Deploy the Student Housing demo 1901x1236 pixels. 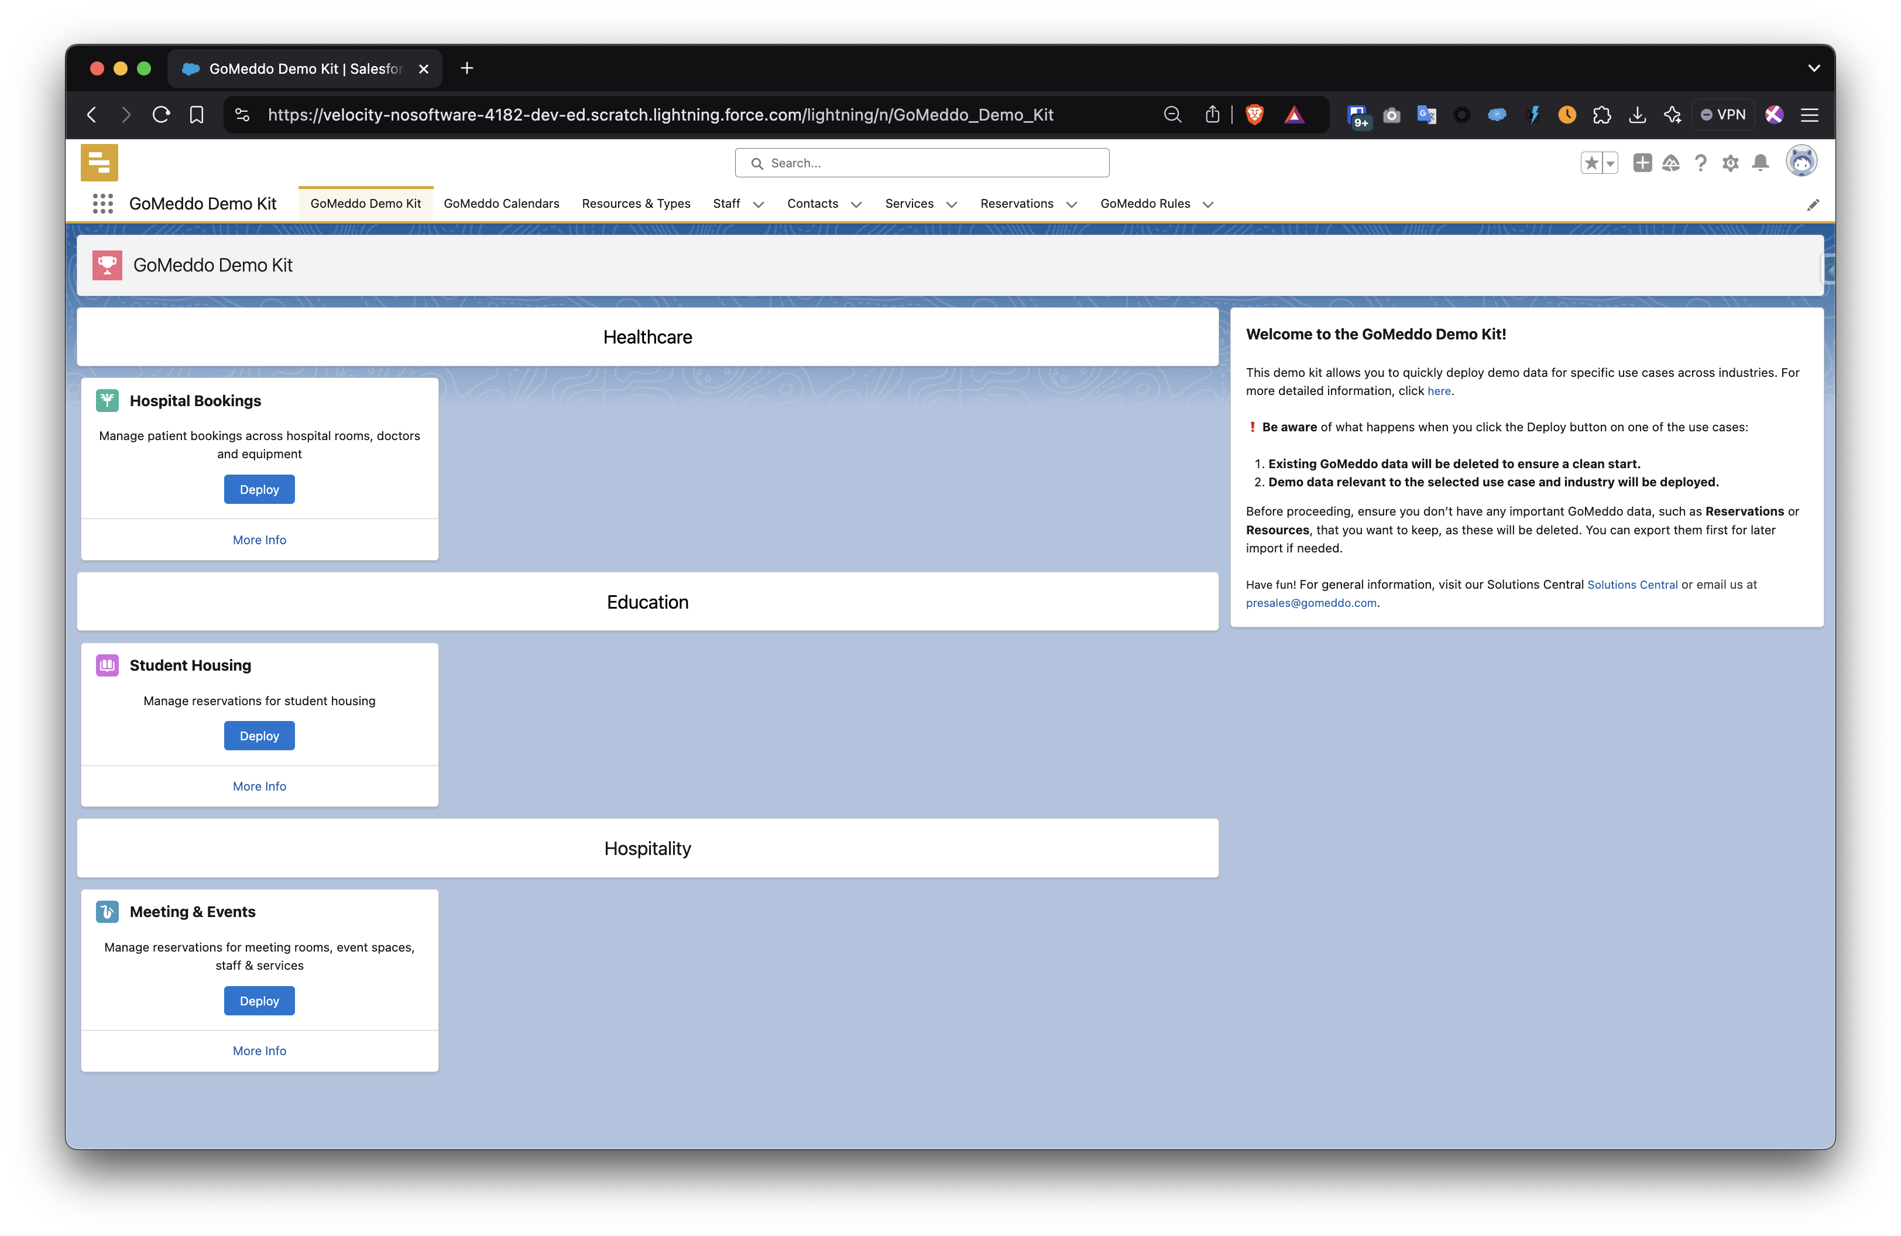point(259,736)
